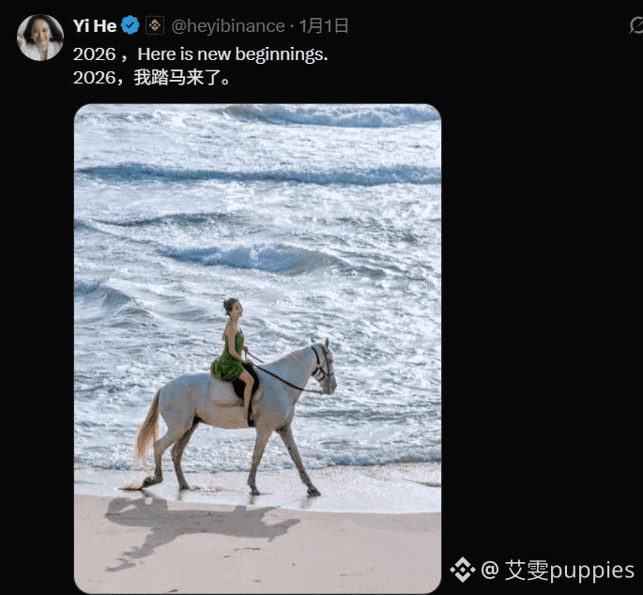The height and width of the screenshot is (595, 643).
Task: Click the Chinese line 我踏马来了
Action: 182,78
